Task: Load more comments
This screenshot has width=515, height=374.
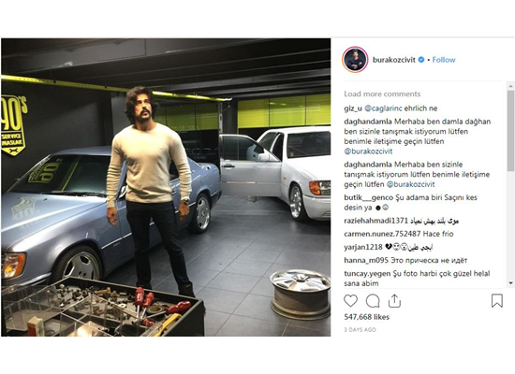Action: (382, 93)
